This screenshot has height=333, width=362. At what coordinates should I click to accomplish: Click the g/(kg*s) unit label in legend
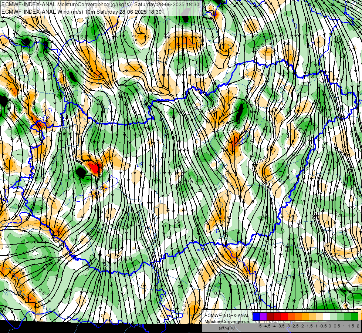pos(227,328)
